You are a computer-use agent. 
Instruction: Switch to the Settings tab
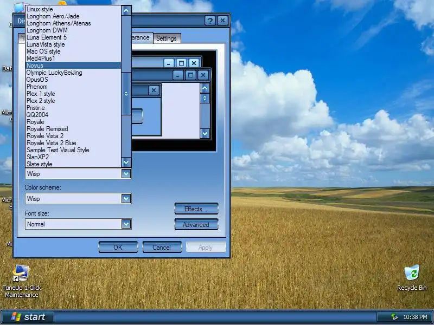(167, 38)
